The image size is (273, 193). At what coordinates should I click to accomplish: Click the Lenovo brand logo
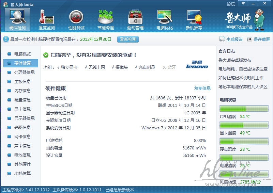click(197, 65)
